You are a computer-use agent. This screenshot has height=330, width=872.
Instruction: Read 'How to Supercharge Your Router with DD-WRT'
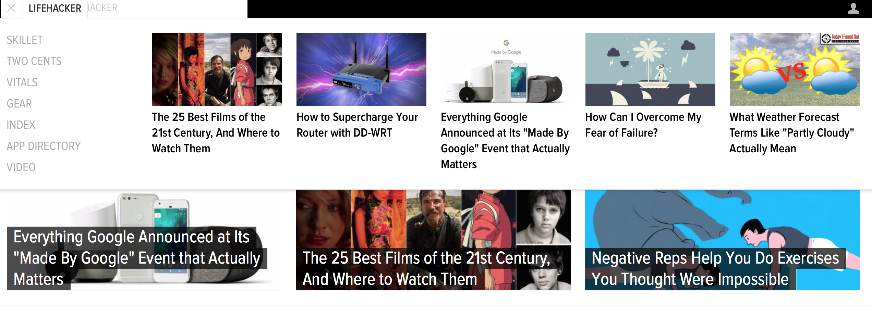pos(357,125)
